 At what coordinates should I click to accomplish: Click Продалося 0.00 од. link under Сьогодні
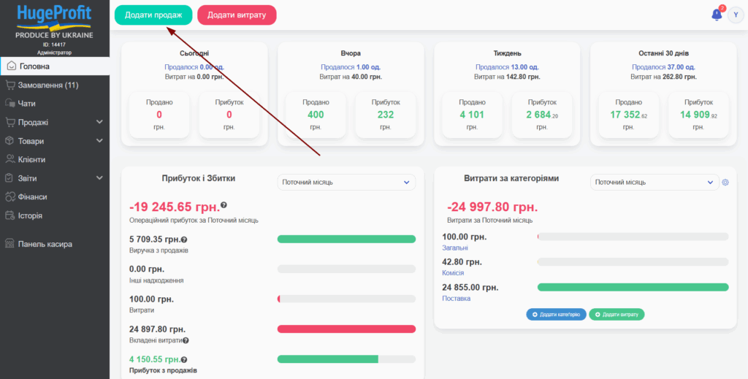point(194,67)
